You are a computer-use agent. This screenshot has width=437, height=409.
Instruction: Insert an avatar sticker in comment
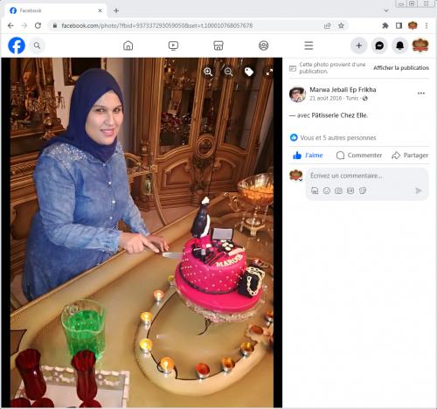point(315,191)
